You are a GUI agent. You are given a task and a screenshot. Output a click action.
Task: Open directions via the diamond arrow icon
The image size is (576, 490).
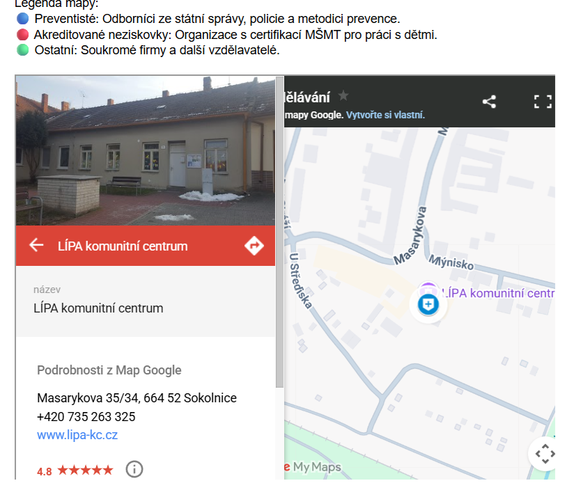pos(254,246)
